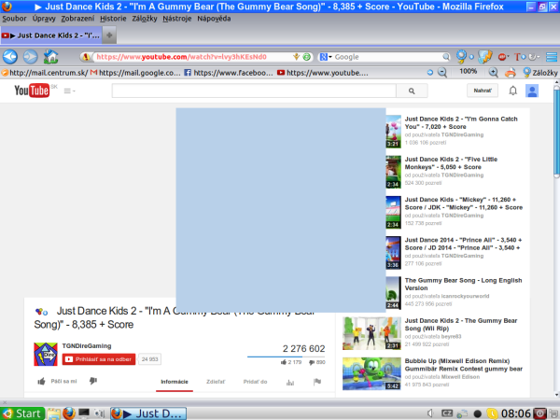The height and width of the screenshot is (420, 560).
Task: Click the Nahrať upload button
Action: pyautogui.click(x=483, y=91)
